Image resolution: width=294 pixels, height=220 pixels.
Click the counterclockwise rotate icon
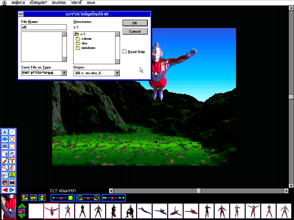tap(80, 198)
